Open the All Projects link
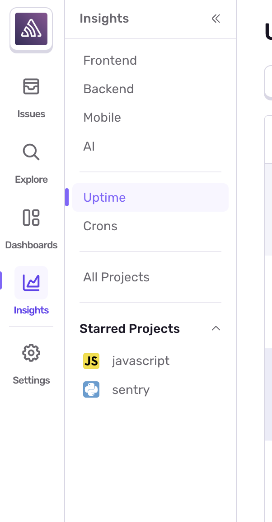 click(117, 277)
